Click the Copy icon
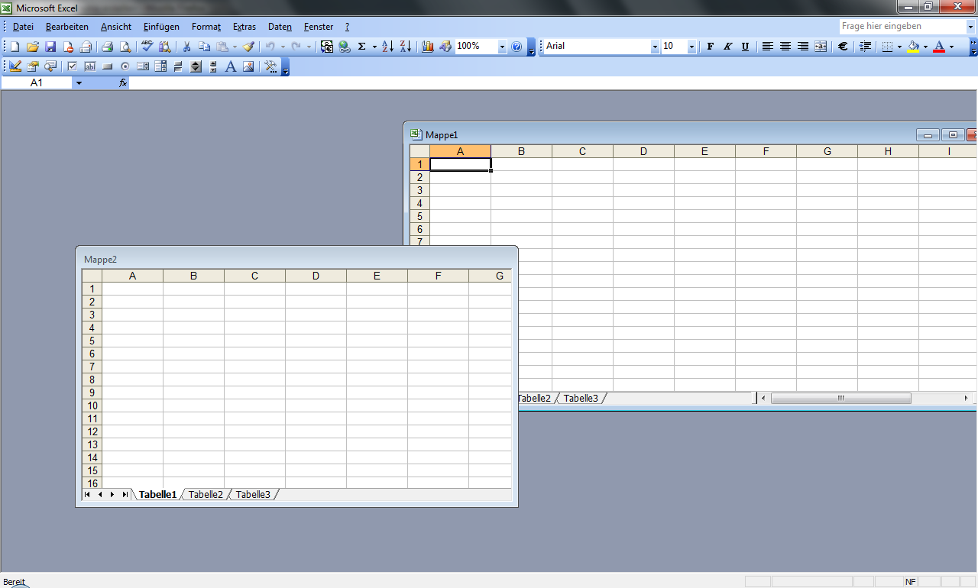Viewport: 978px width, 588px height. [204, 47]
